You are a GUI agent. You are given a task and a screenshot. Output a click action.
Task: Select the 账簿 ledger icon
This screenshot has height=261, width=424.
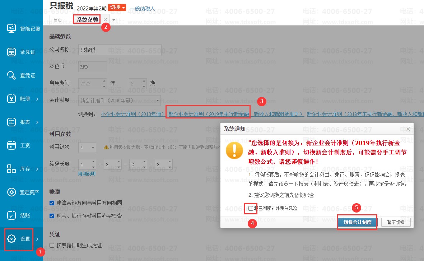(11, 99)
